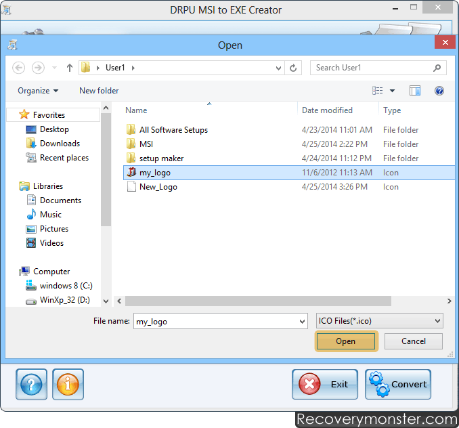
Task: Click the navigation pane scroll-up arrow
Action: click(x=106, y=108)
